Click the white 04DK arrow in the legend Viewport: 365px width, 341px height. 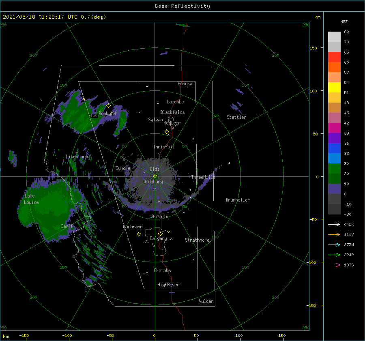[x=334, y=224]
